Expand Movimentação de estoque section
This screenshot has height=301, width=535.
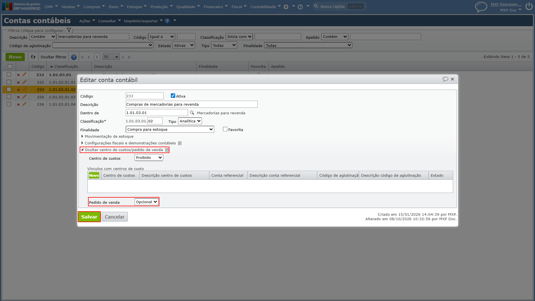click(x=107, y=136)
